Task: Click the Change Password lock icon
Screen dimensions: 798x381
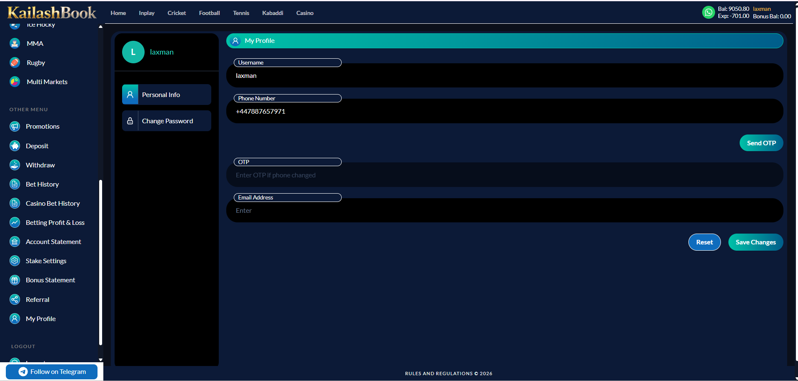Action: tap(130, 121)
